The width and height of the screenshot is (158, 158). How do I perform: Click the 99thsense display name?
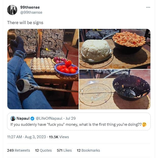[x=30, y=7]
